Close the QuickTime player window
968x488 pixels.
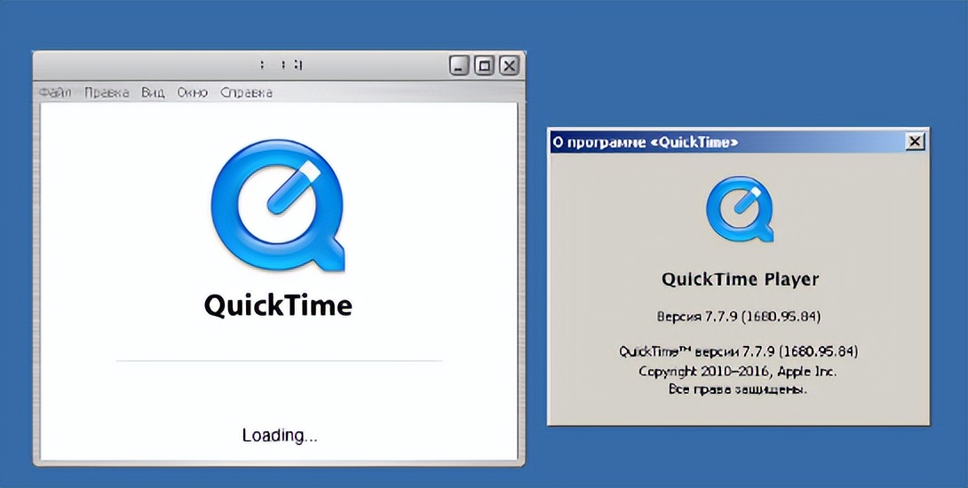tap(509, 66)
